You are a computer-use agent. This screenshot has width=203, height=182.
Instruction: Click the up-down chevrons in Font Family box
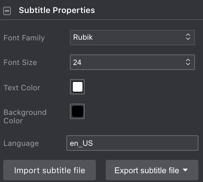pos(188,37)
